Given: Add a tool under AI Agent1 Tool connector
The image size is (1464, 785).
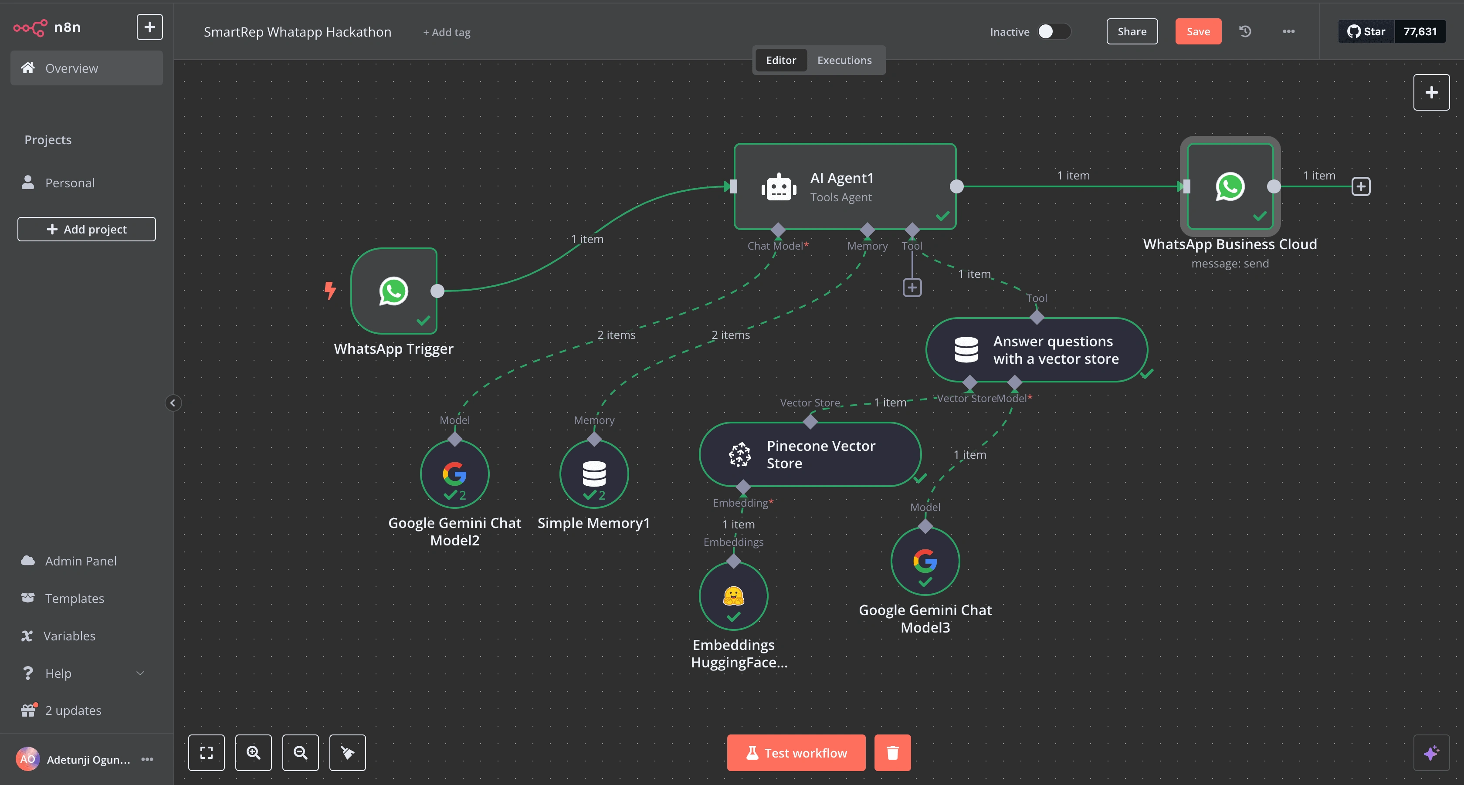Looking at the screenshot, I should point(912,288).
